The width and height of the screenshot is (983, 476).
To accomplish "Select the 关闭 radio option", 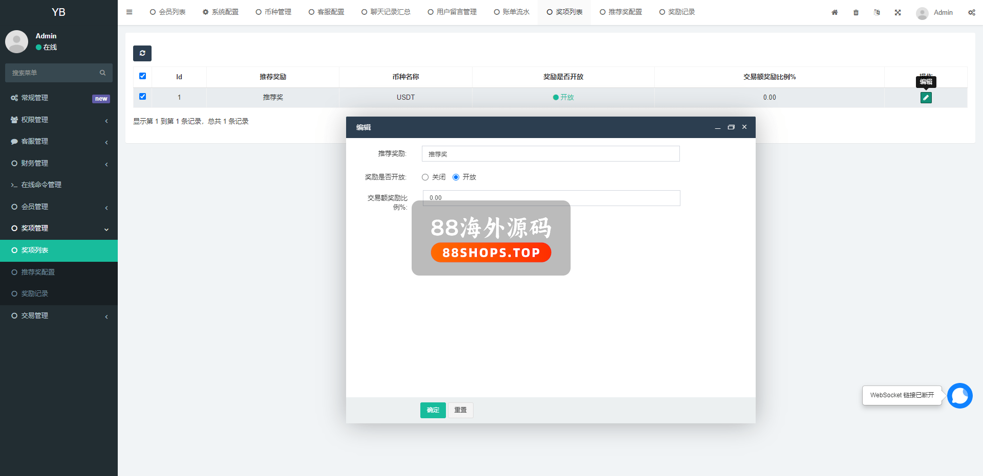I will pos(425,177).
